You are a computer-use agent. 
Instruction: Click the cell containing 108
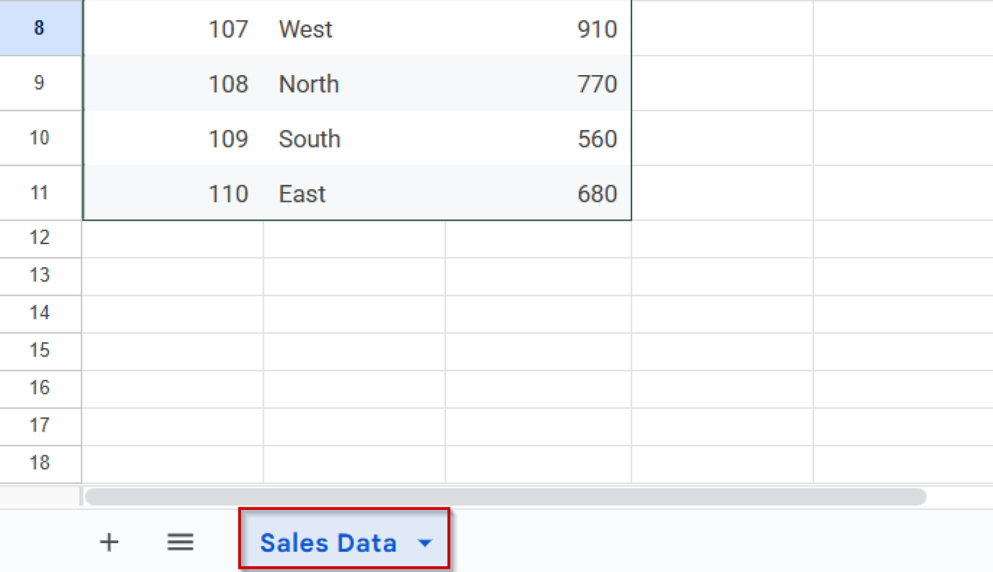coord(173,83)
